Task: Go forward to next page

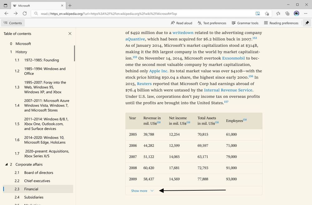Action: click(16, 13)
